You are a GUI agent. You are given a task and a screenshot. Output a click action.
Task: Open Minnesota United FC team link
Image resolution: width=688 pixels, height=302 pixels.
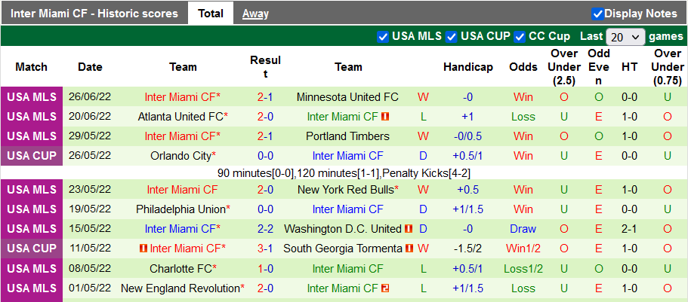pyautogui.click(x=347, y=97)
